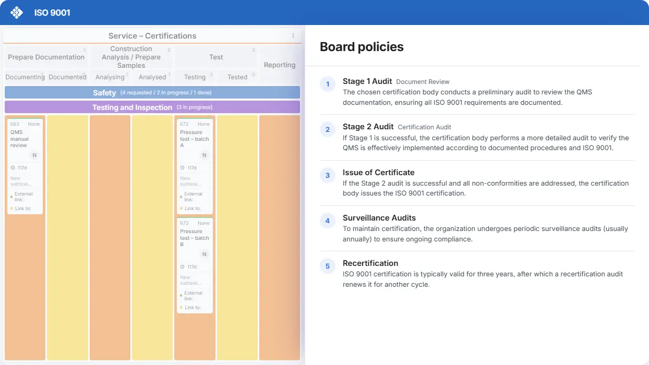
Task: Select the Construction Analysis / Prepare Samples header
Action: [x=131, y=57]
